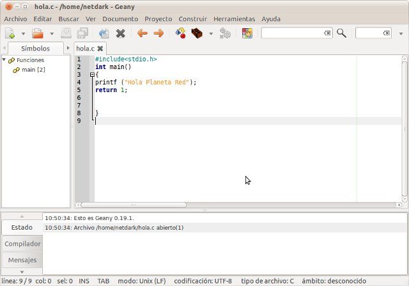Click the search magnifier icon

coord(342,33)
